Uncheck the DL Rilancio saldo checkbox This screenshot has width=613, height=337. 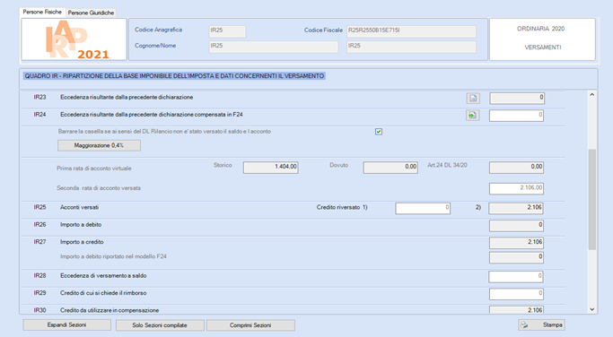[379, 132]
